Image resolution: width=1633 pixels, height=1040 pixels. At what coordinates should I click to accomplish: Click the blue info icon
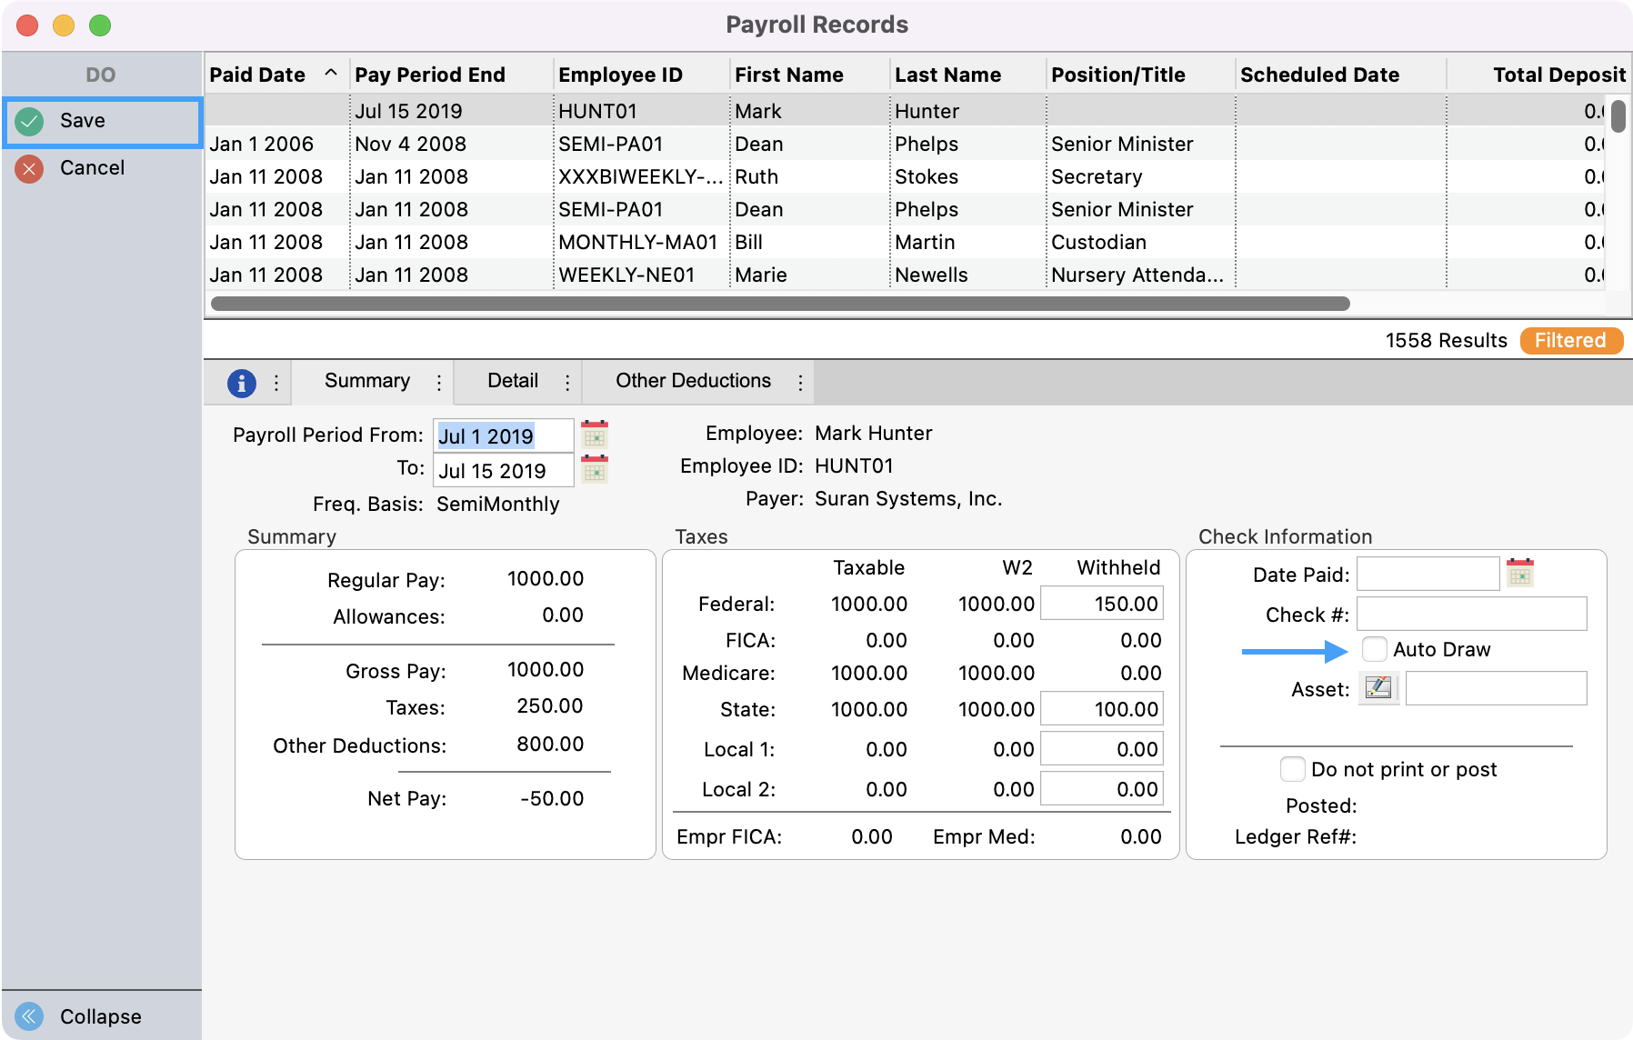(241, 383)
